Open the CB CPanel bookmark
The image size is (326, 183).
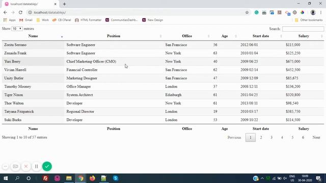[x=62, y=20]
